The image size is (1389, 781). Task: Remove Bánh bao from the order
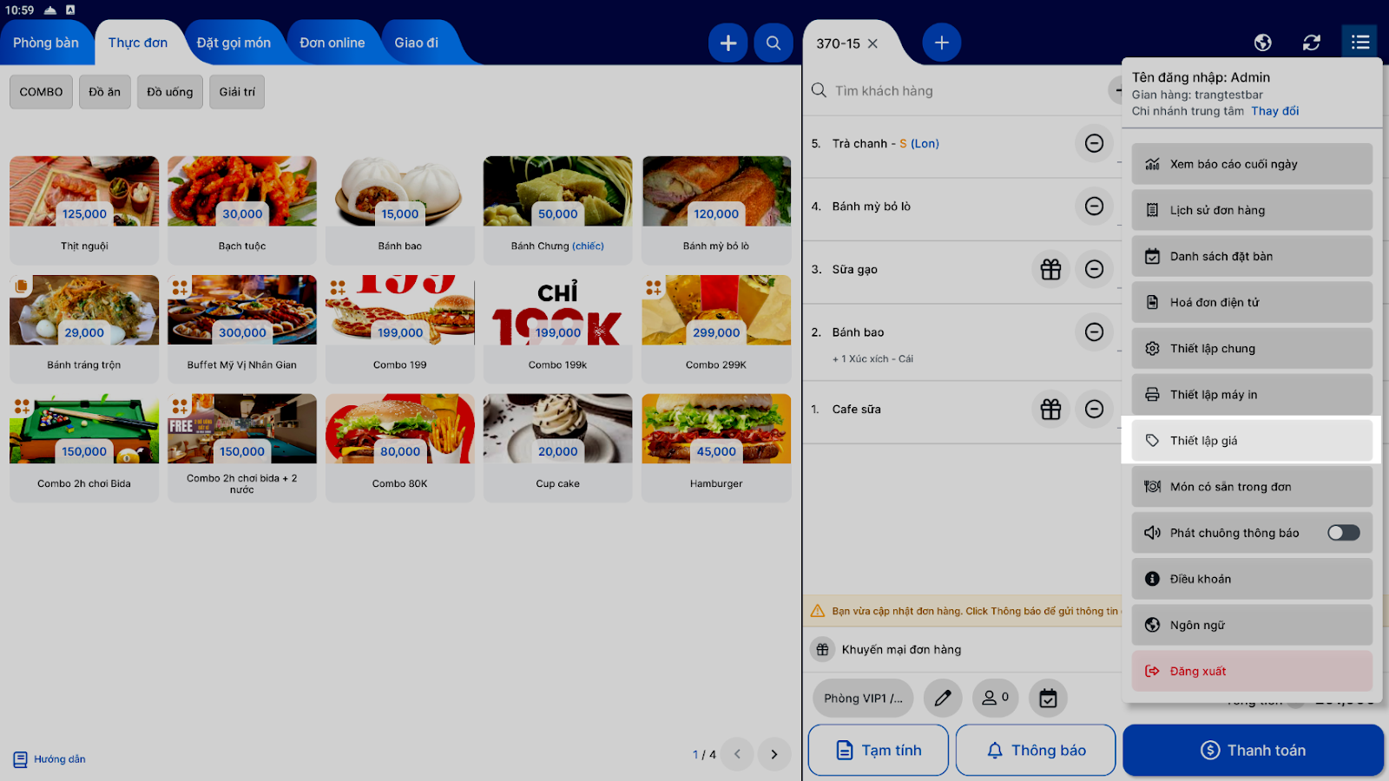[x=1094, y=332]
